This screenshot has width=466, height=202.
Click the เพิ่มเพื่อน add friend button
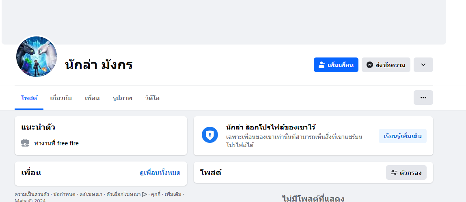(336, 65)
